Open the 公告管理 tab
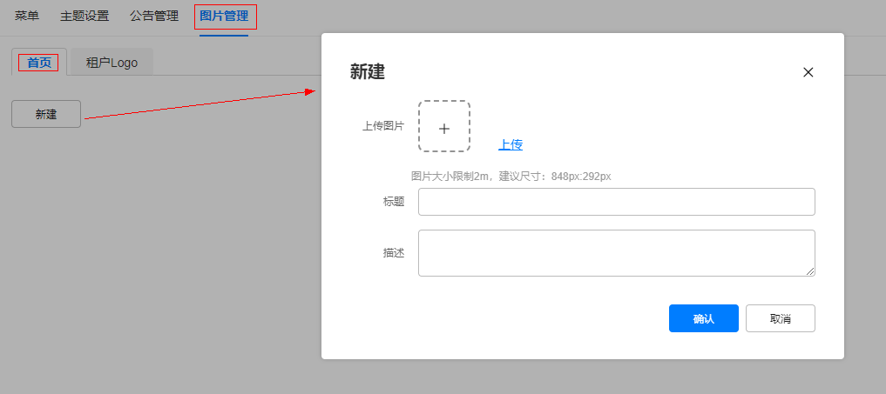 154,17
